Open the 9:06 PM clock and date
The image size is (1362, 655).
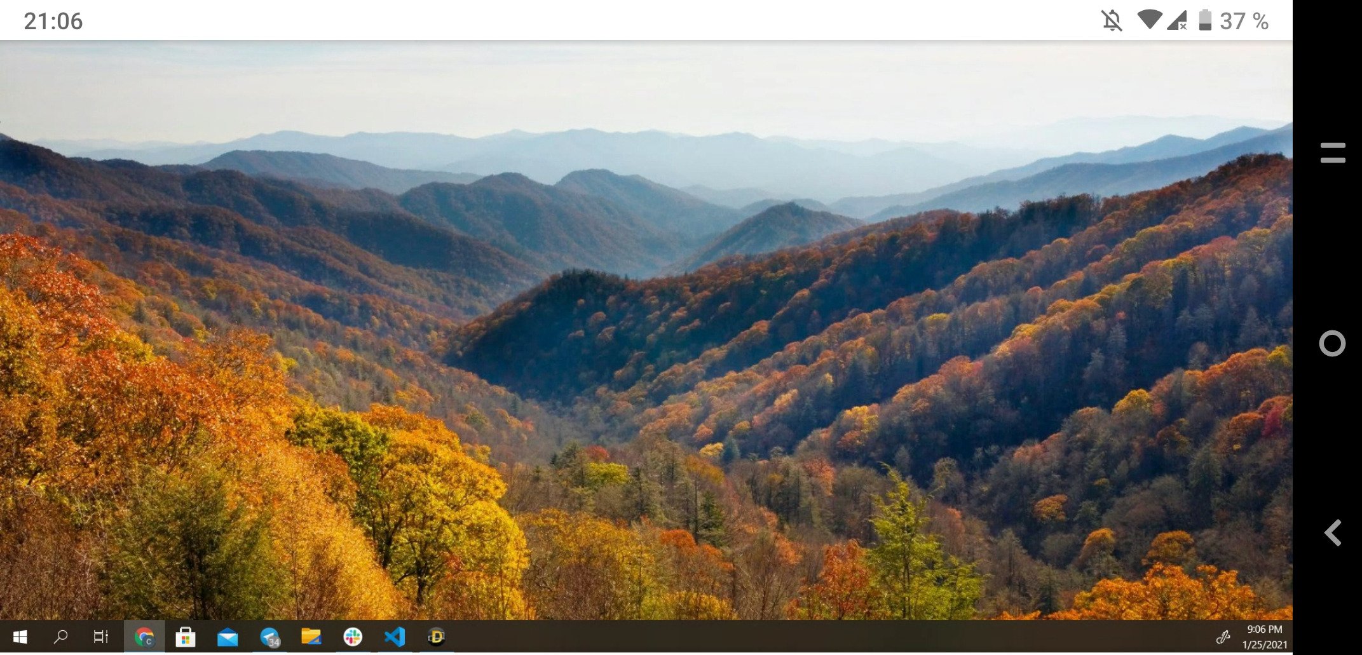tap(1264, 637)
